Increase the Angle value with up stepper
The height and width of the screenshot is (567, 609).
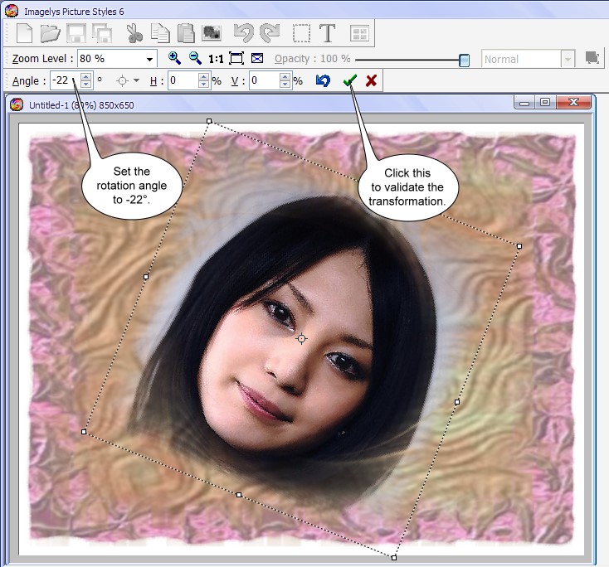click(86, 76)
